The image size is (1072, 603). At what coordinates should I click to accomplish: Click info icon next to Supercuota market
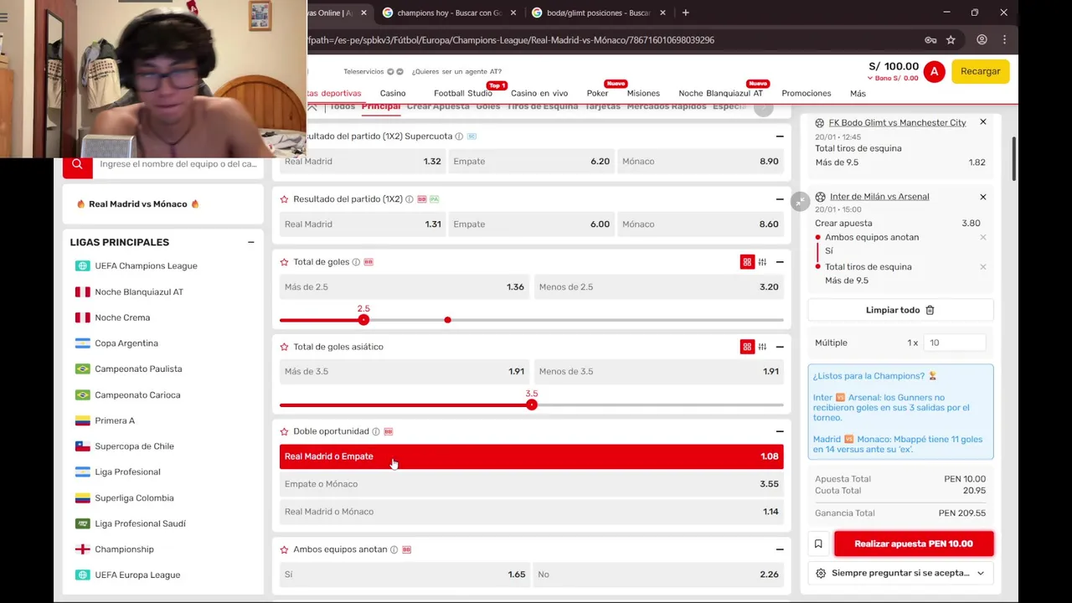coord(459,137)
